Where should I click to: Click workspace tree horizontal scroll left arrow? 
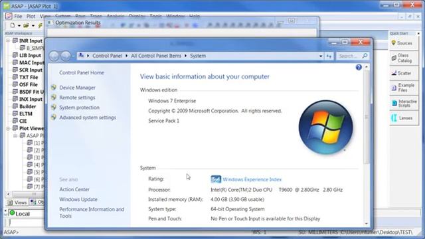pyautogui.click(x=8, y=194)
